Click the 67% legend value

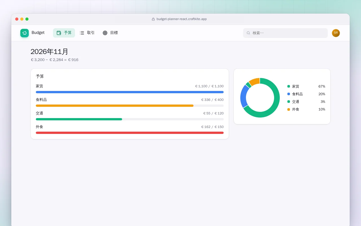click(322, 86)
